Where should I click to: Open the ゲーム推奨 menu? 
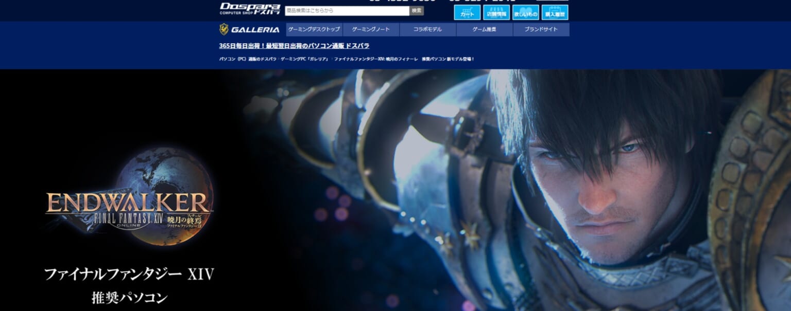pos(484,30)
